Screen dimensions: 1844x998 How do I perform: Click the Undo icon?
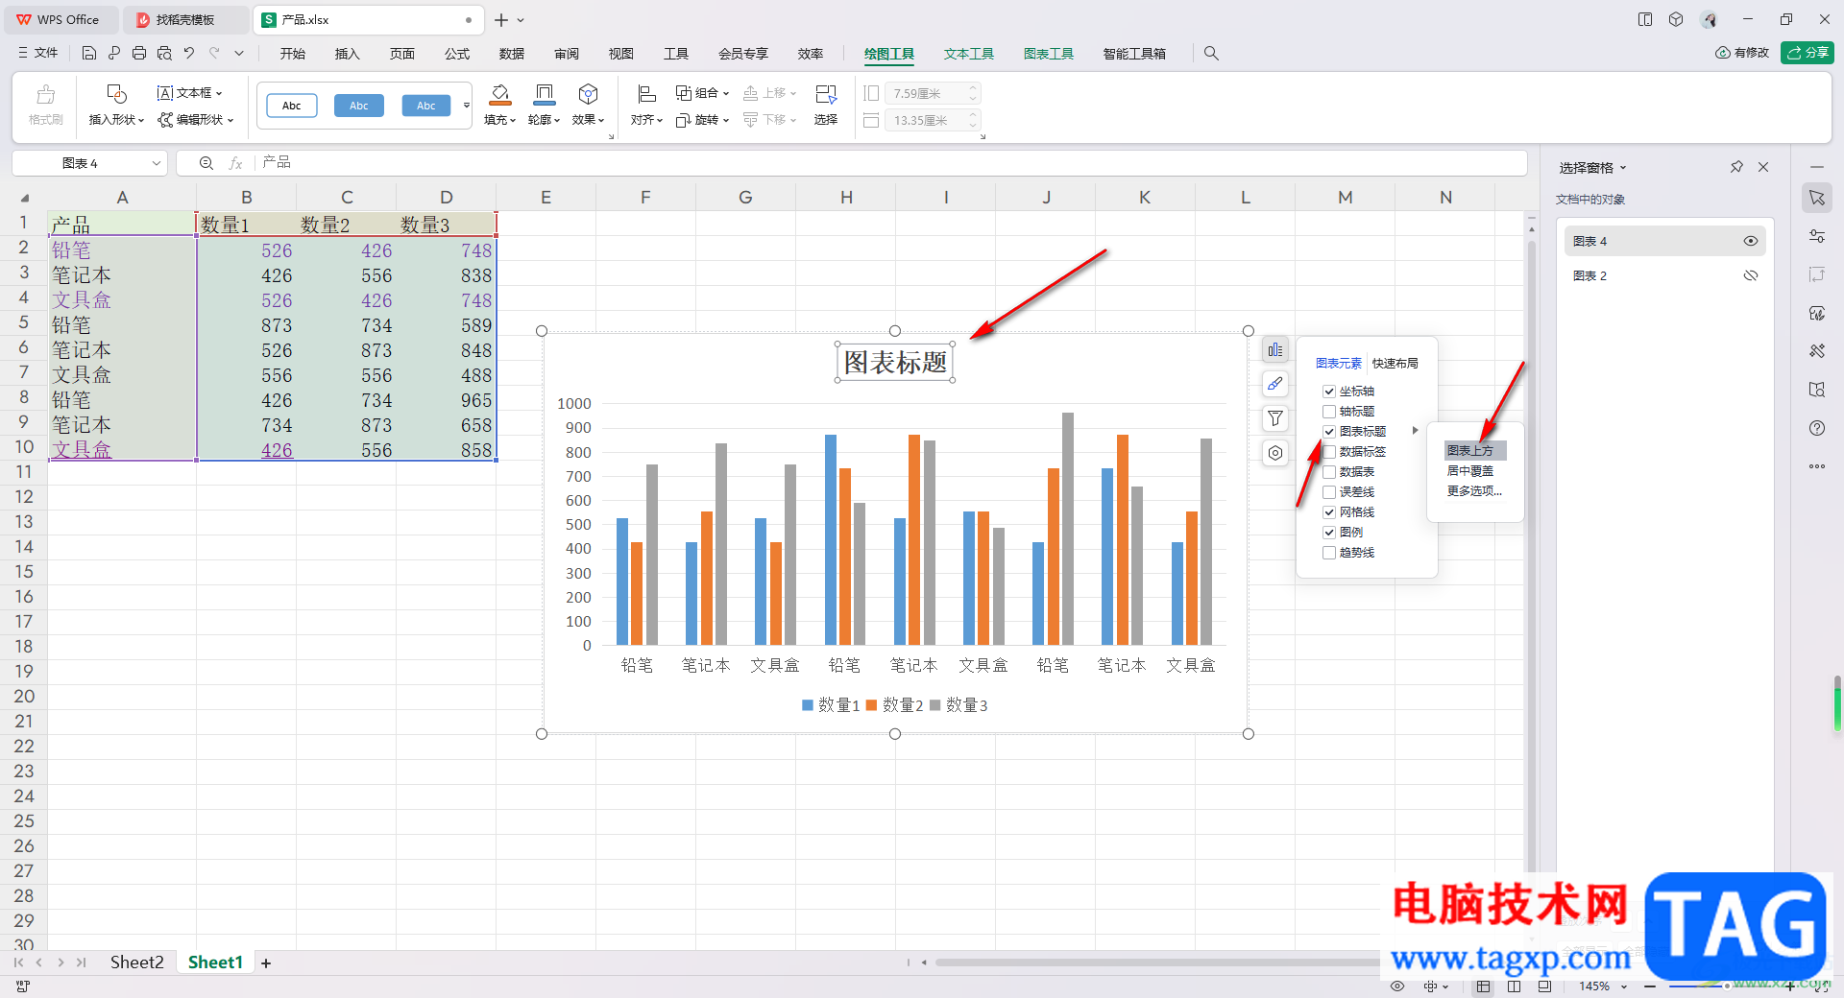pos(189,54)
